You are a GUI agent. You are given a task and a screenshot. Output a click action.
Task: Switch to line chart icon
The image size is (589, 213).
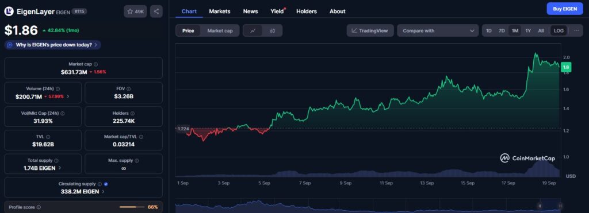coord(253,31)
